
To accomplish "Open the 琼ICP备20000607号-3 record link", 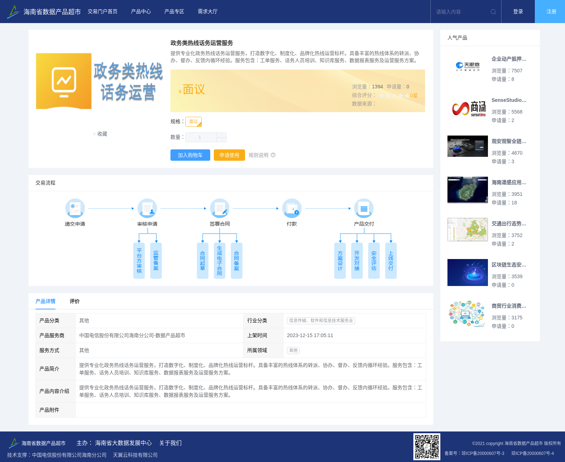I will [483, 453].
